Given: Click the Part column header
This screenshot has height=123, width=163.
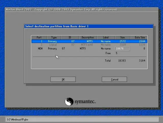Looking at the screenshot, I should 39,37.
